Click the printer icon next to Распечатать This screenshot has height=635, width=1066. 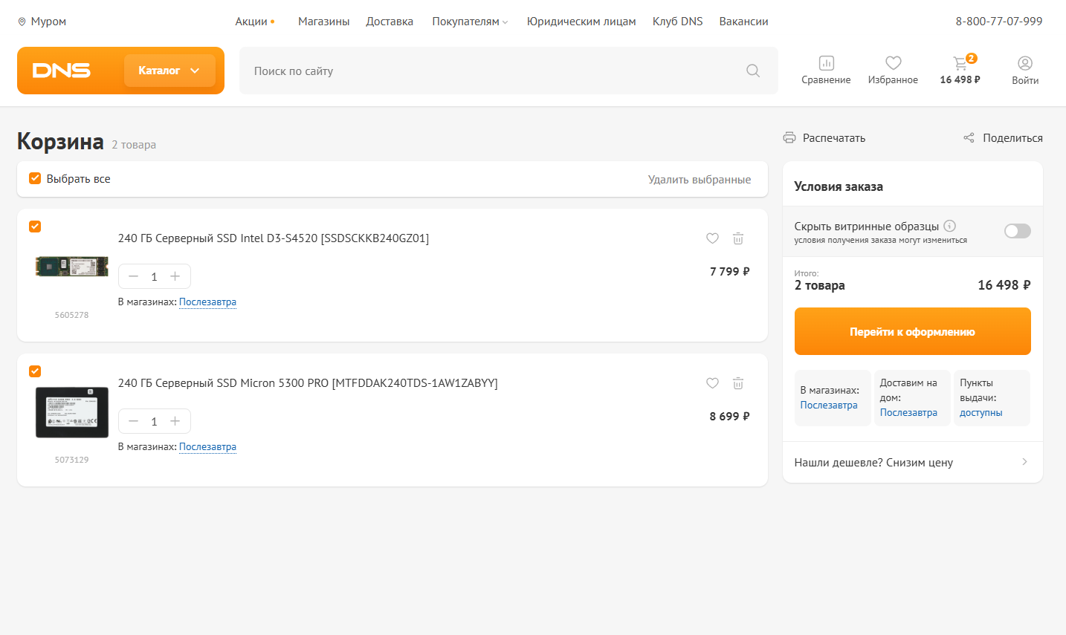click(x=789, y=137)
